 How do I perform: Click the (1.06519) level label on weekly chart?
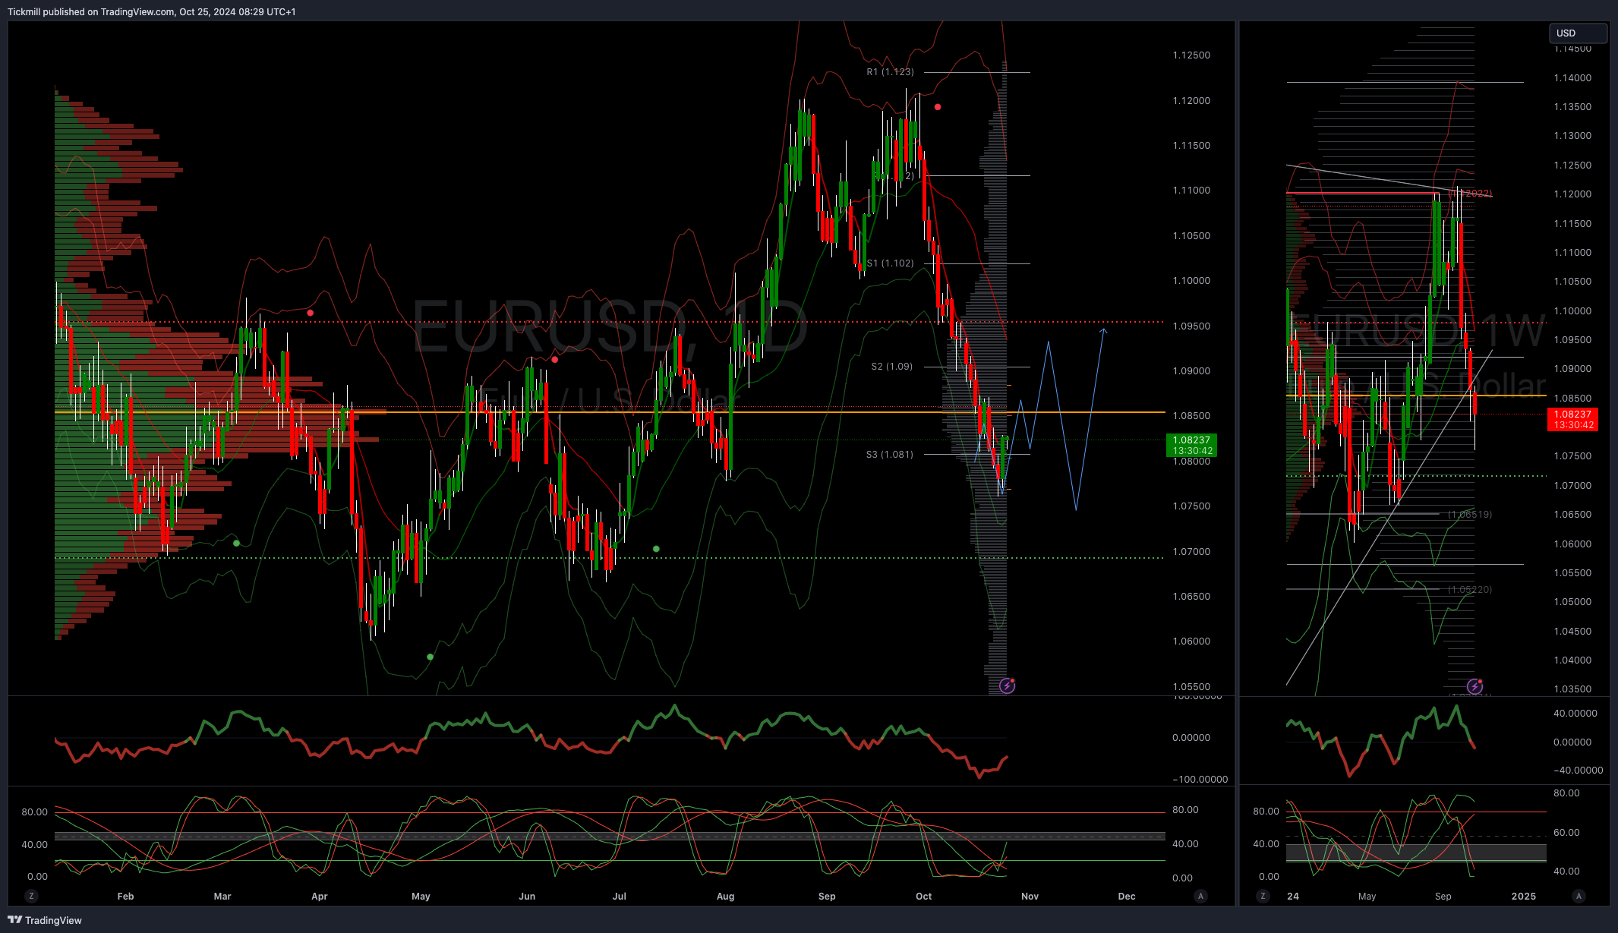[x=1469, y=515]
